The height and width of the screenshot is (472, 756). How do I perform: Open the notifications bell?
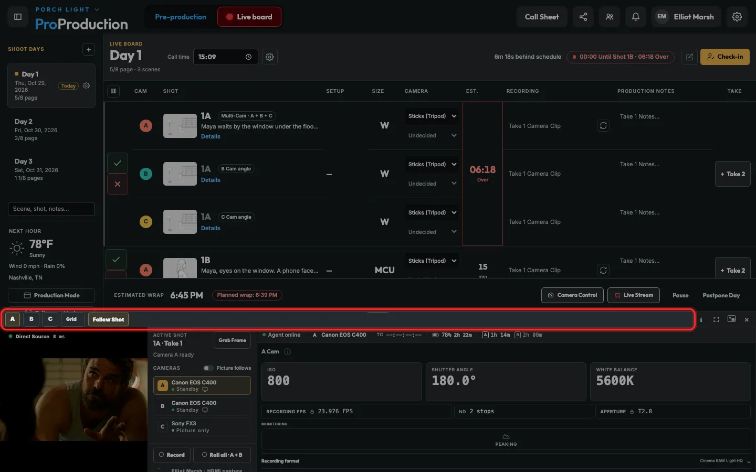coord(636,17)
